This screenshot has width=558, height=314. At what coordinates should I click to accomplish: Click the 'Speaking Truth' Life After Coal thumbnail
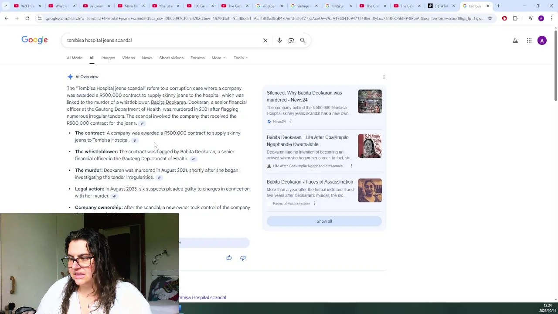(370, 146)
